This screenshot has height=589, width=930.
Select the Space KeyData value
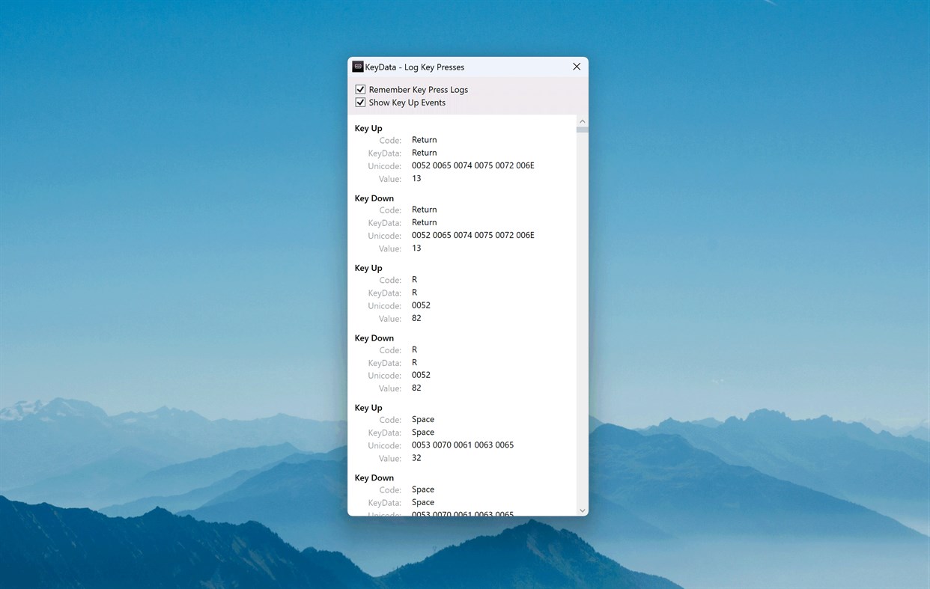[x=423, y=432]
